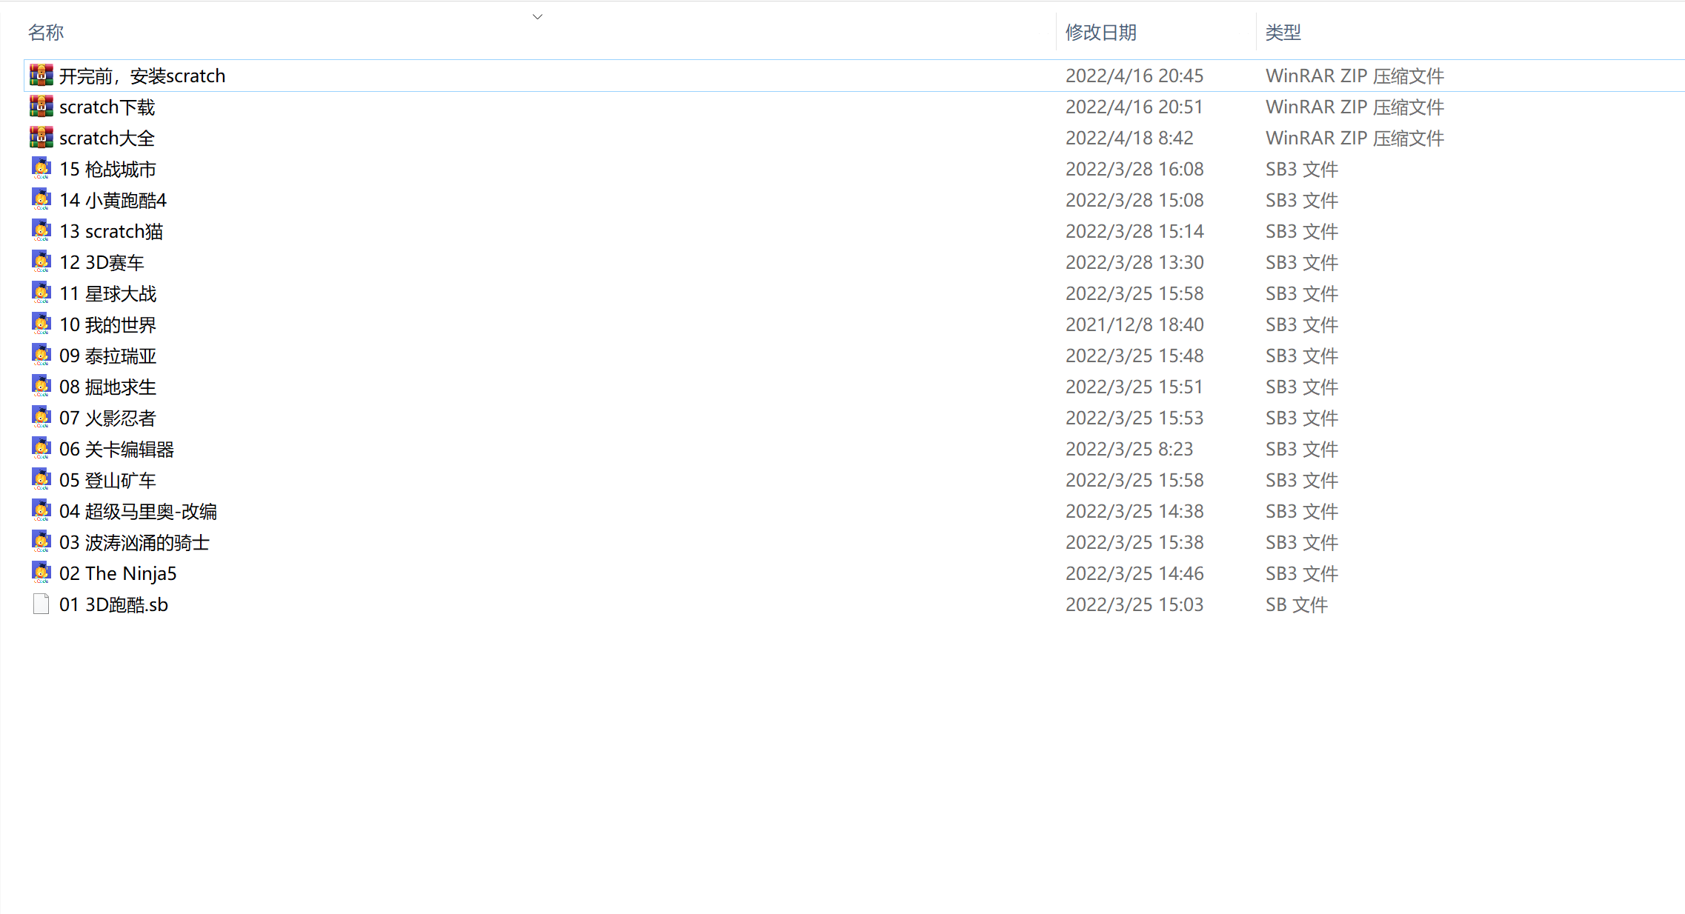Click date 2022/3/25 15:38
This screenshot has width=1685, height=914.
point(1134,542)
